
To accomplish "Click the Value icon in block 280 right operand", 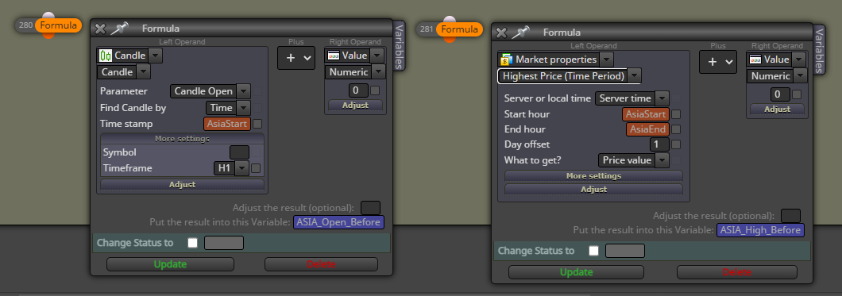I will pyautogui.click(x=334, y=56).
